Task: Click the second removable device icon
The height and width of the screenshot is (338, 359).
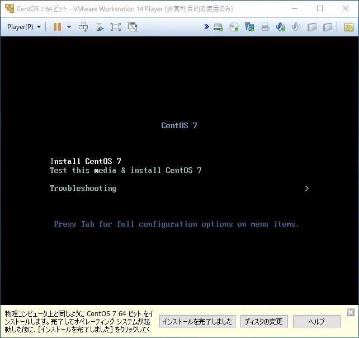Action: (328, 27)
